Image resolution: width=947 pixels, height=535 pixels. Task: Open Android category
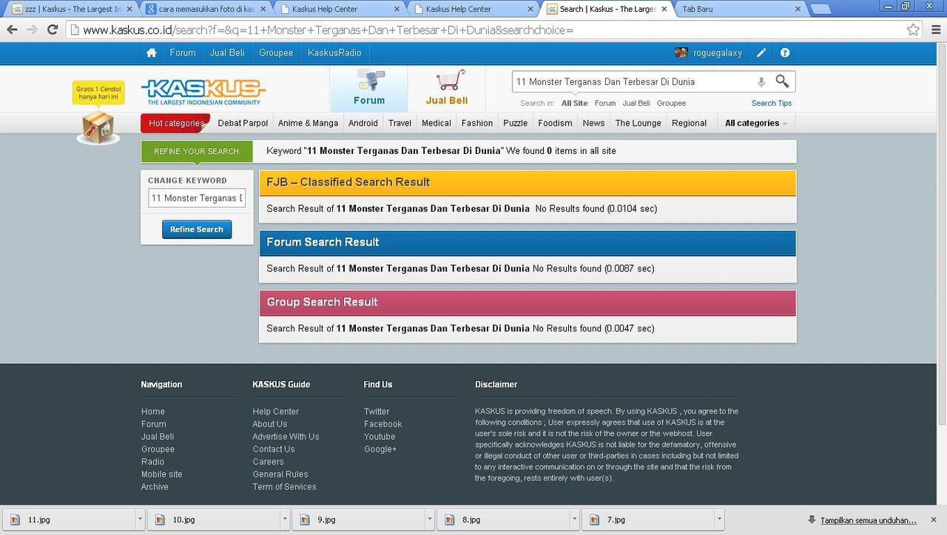pyautogui.click(x=363, y=123)
